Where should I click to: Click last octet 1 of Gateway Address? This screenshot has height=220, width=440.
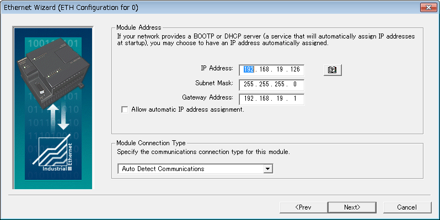pos(296,100)
